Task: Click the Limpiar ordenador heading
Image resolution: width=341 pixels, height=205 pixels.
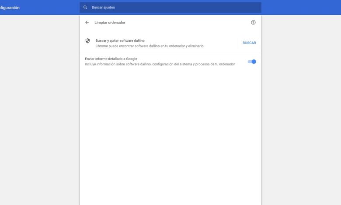Action: [110, 22]
